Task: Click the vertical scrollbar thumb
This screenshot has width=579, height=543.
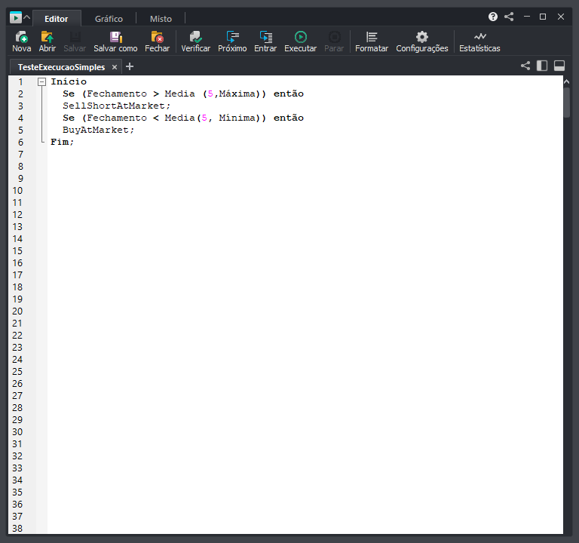Action: 566,103
